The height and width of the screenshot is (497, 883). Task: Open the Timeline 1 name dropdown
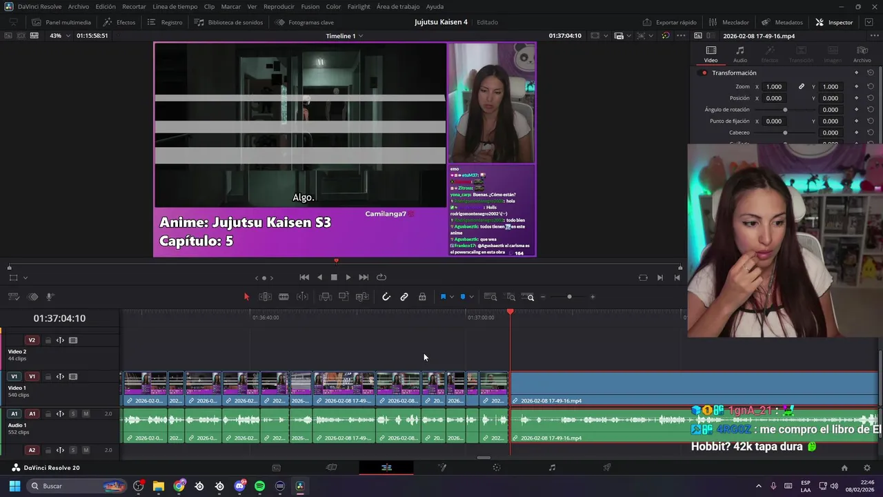click(x=344, y=36)
